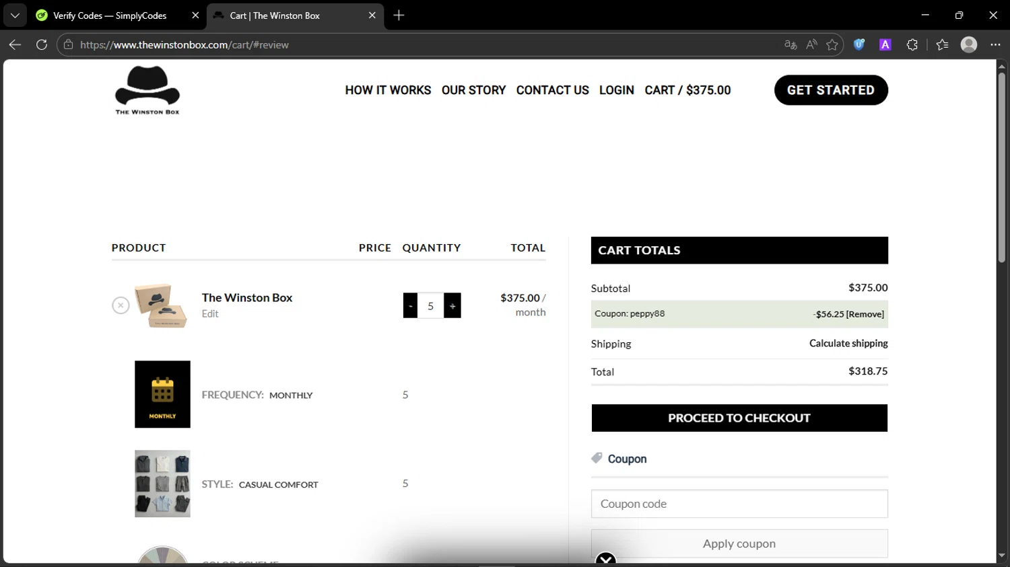This screenshot has height=567, width=1010.
Task: Click the address bar URL
Action: 184,45
